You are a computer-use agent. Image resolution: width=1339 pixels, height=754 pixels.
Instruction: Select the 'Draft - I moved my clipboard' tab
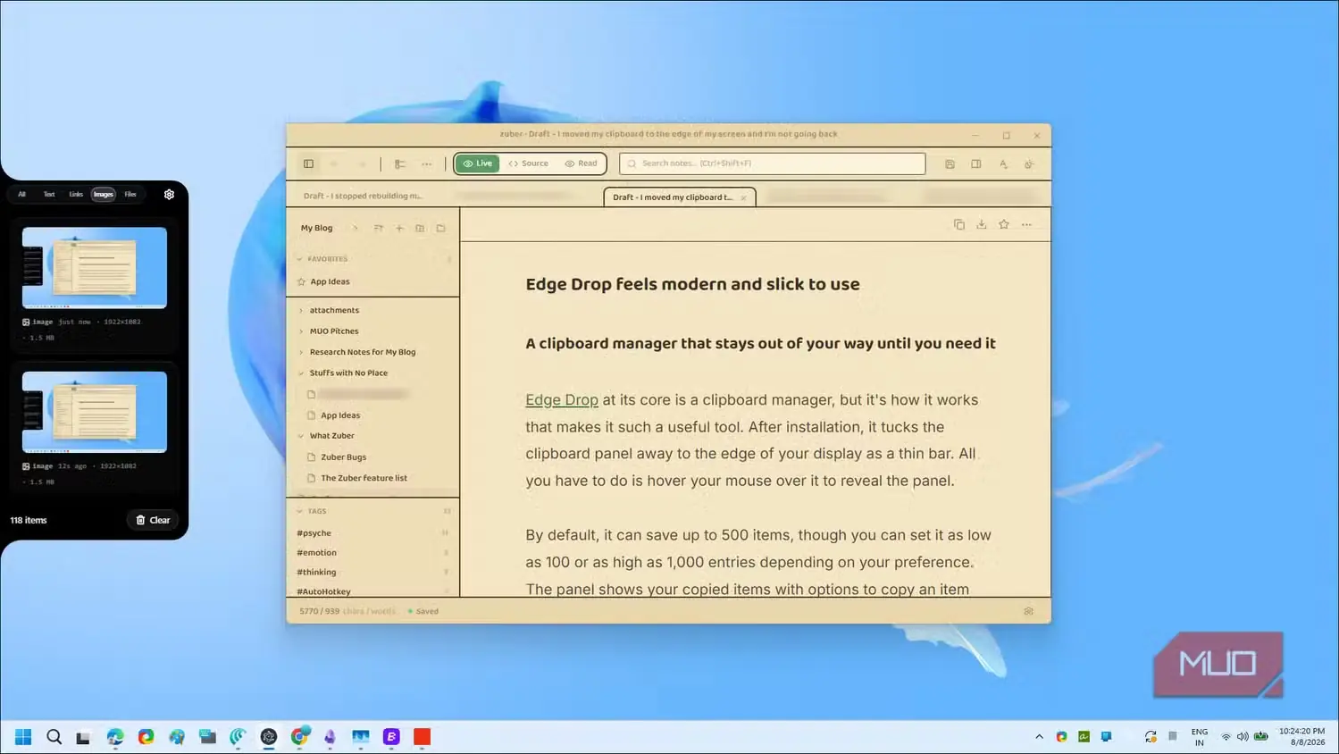tap(673, 197)
